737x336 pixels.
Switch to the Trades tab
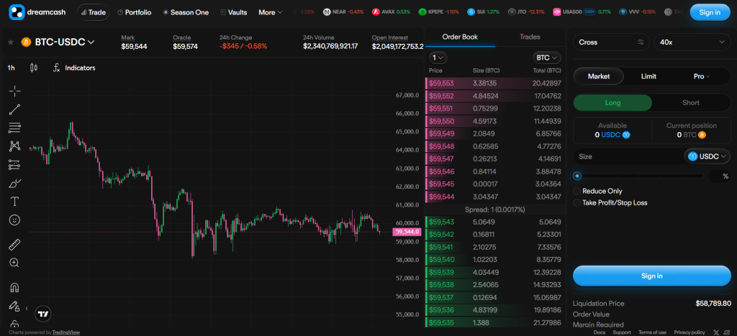tap(530, 37)
